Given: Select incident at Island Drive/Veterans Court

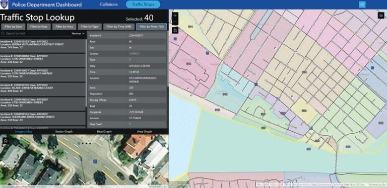Looking at the screenshot, I should tap(43, 89).
